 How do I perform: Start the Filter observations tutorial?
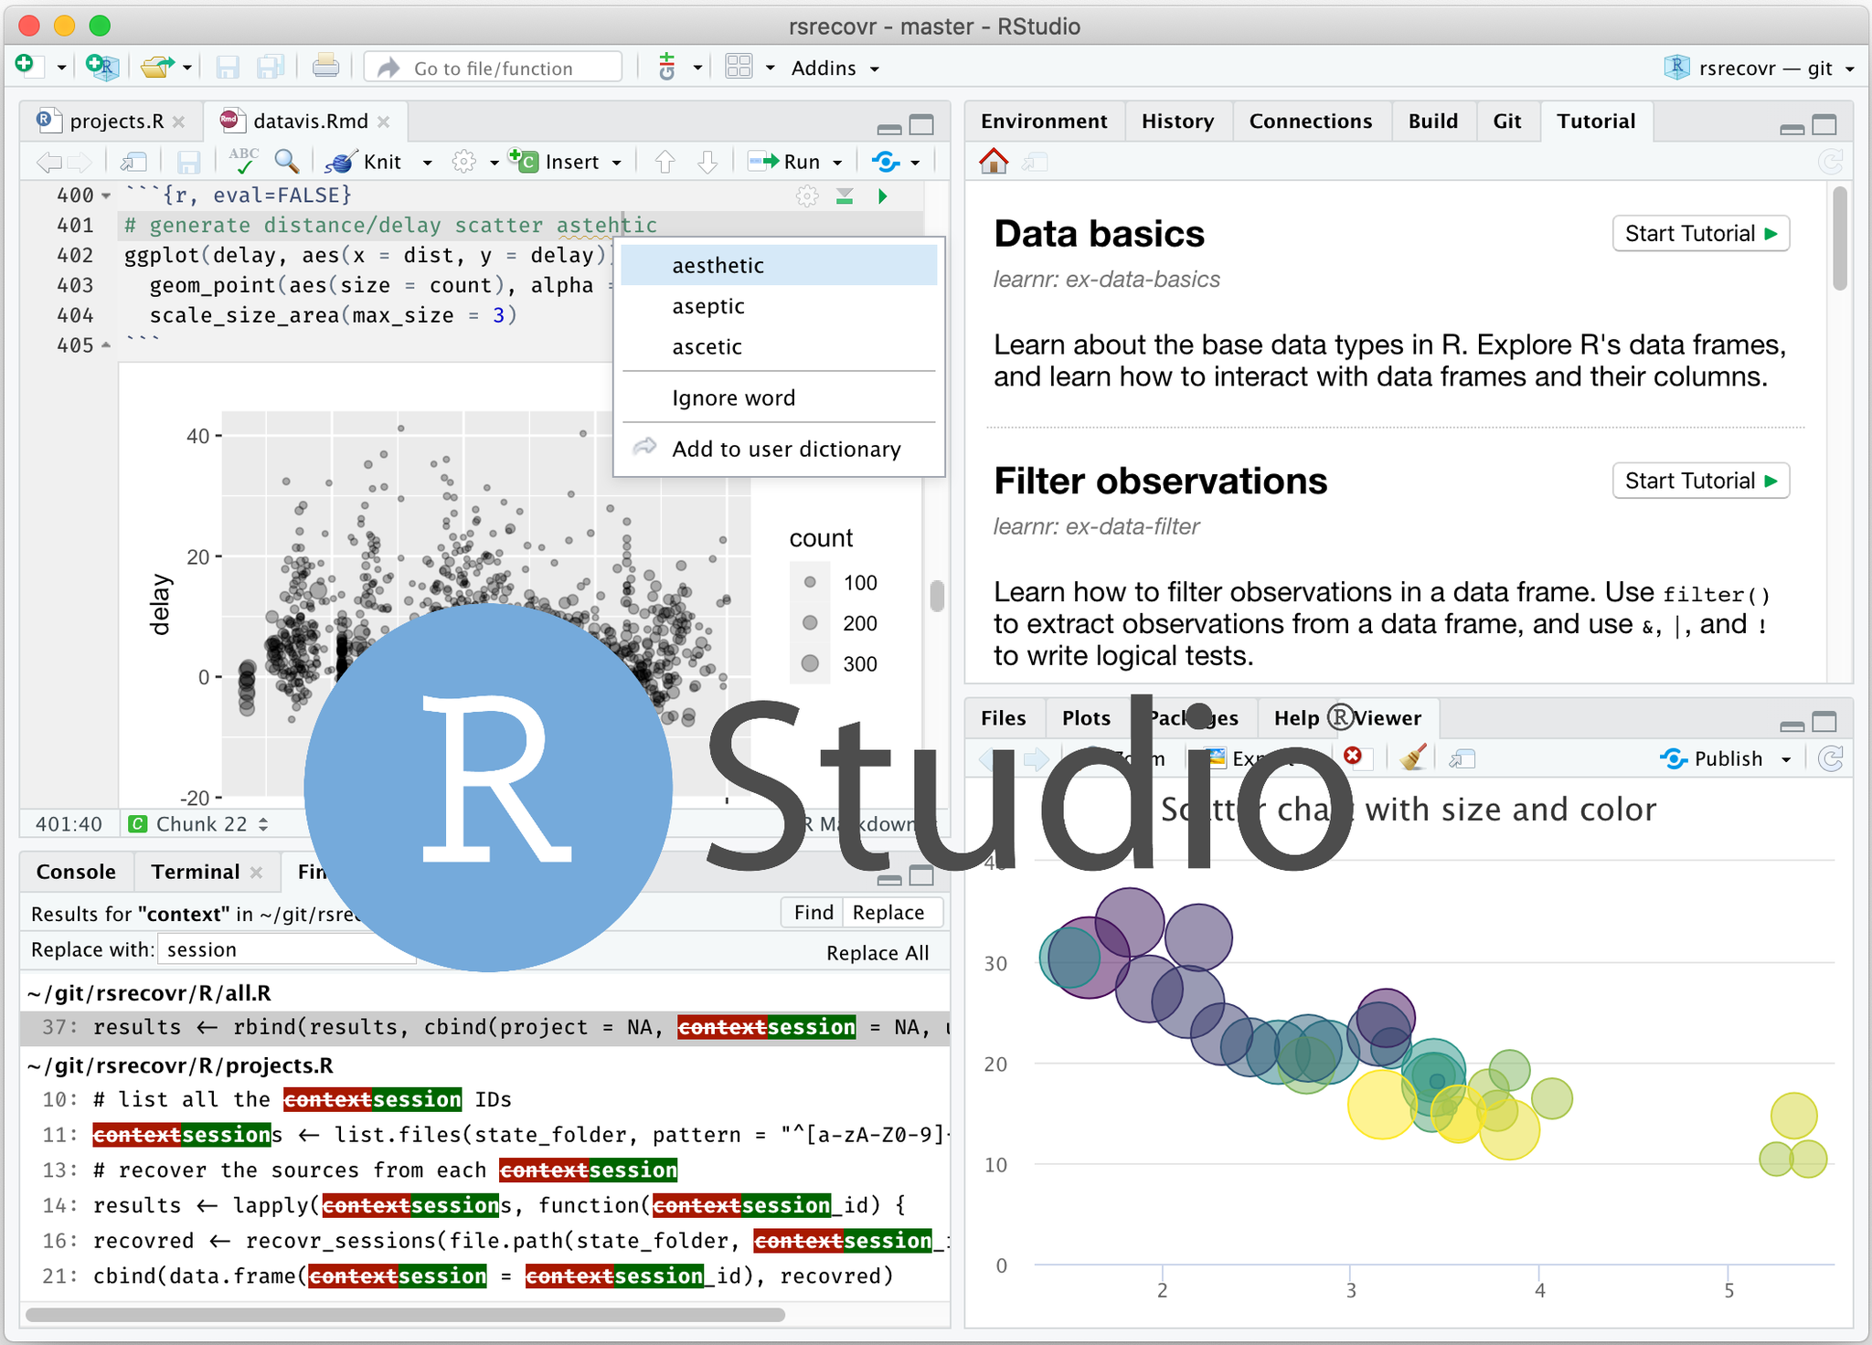click(x=1701, y=481)
